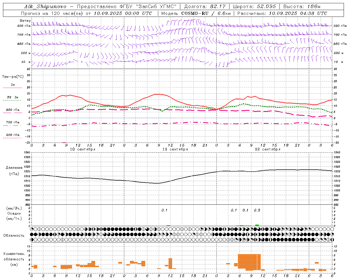
Task: Click the green precipitation bar under 0.3
Action: pyautogui.click(x=257, y=225)
